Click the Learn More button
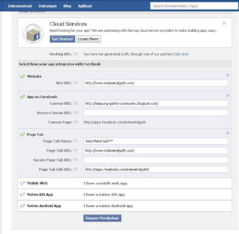 point(88,39)
